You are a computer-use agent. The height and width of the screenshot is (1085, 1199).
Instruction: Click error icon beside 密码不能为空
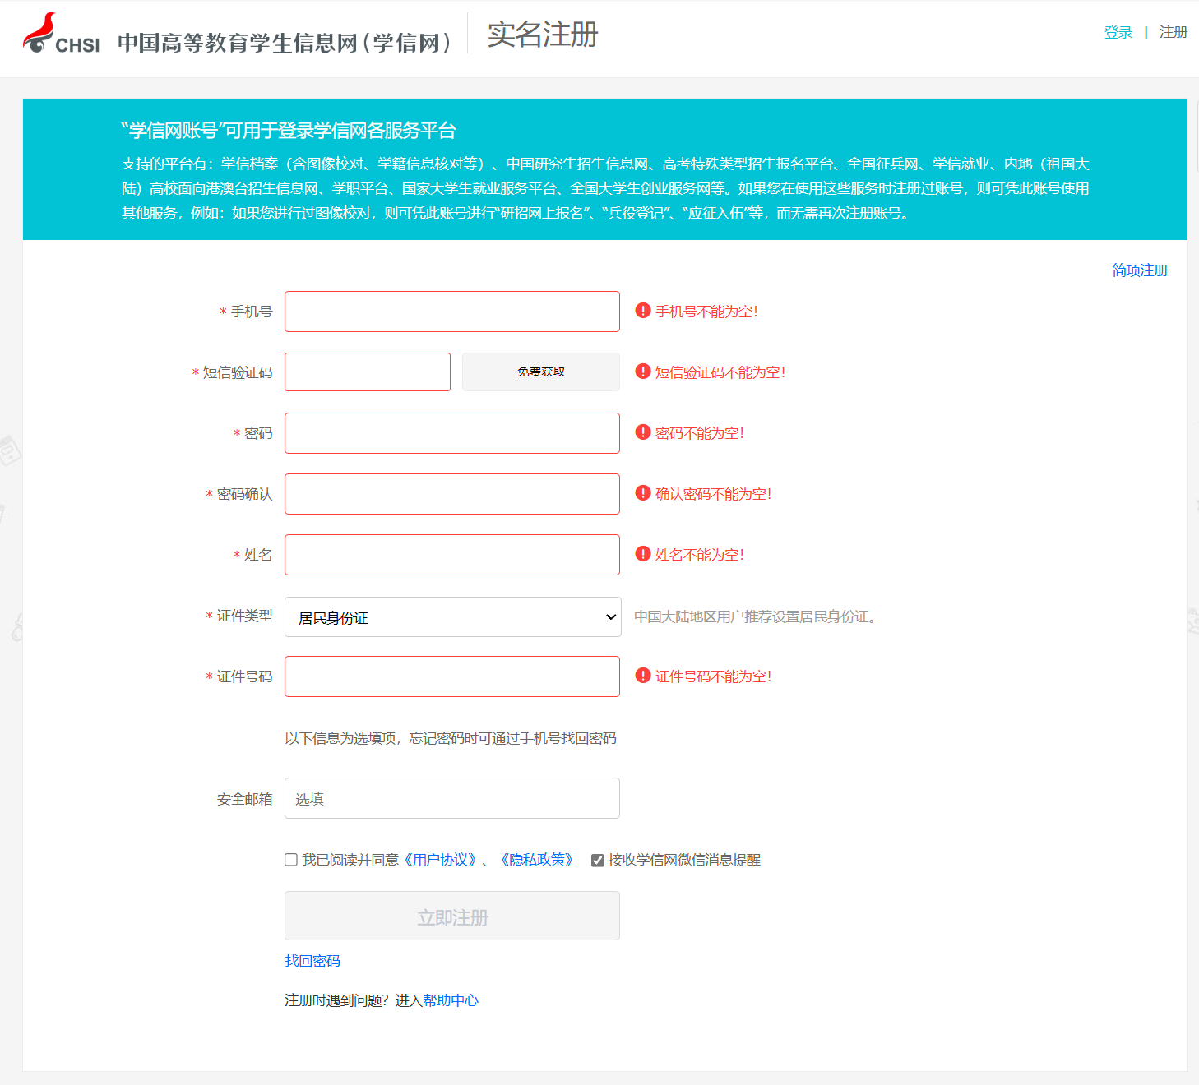click(643, 432)
